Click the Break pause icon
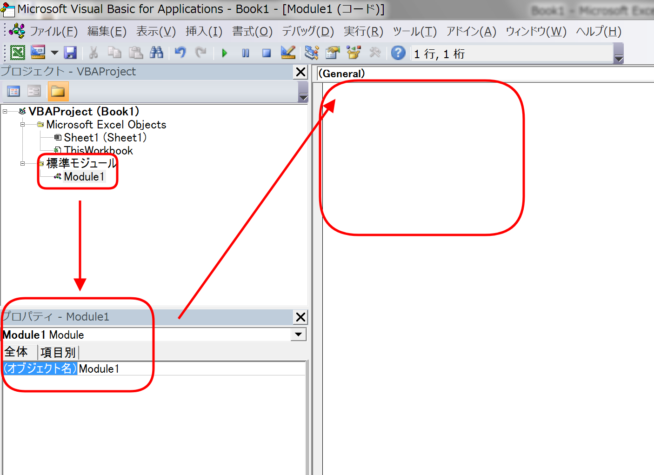Viewport: 654px width, 475px height. tap(246, 53)
